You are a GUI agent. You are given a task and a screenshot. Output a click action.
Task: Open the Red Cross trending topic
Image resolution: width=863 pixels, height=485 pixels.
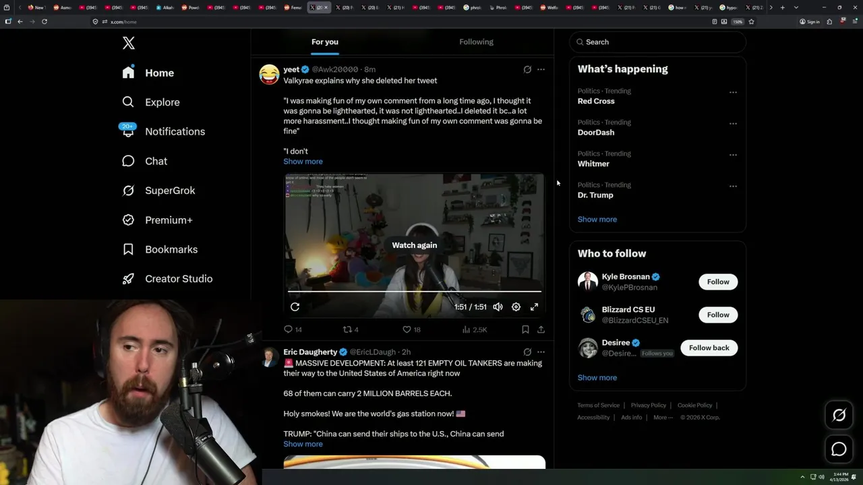[x=596, y=101]
